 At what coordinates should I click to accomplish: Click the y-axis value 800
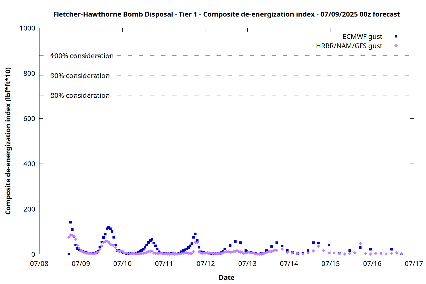coord(29,74)
